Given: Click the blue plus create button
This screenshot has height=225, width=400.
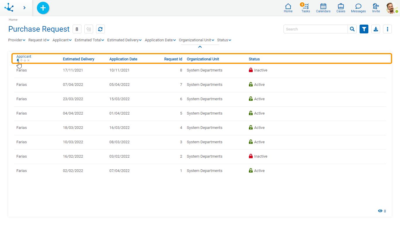Looking at the screenshot, I should point(43,8).
